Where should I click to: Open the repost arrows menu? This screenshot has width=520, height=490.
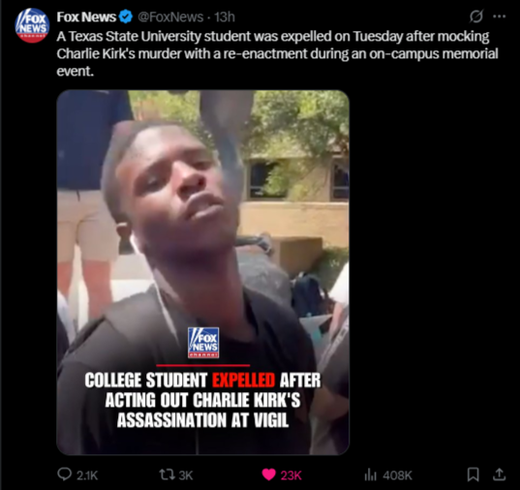168,475
